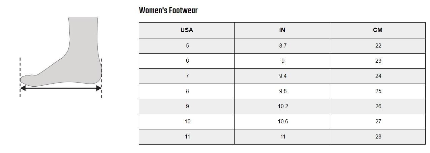Click the 10.6 inches cell
The image size is (430, 153).
click(x=282, y=122)
